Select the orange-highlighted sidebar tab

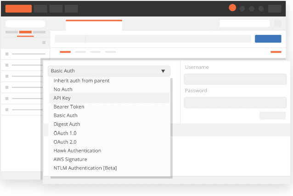(25, 32)
